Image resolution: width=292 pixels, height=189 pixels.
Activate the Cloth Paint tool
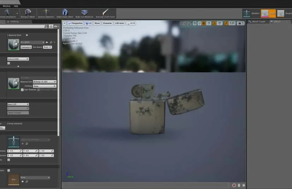pyautogui.click(x=105, y=13)
